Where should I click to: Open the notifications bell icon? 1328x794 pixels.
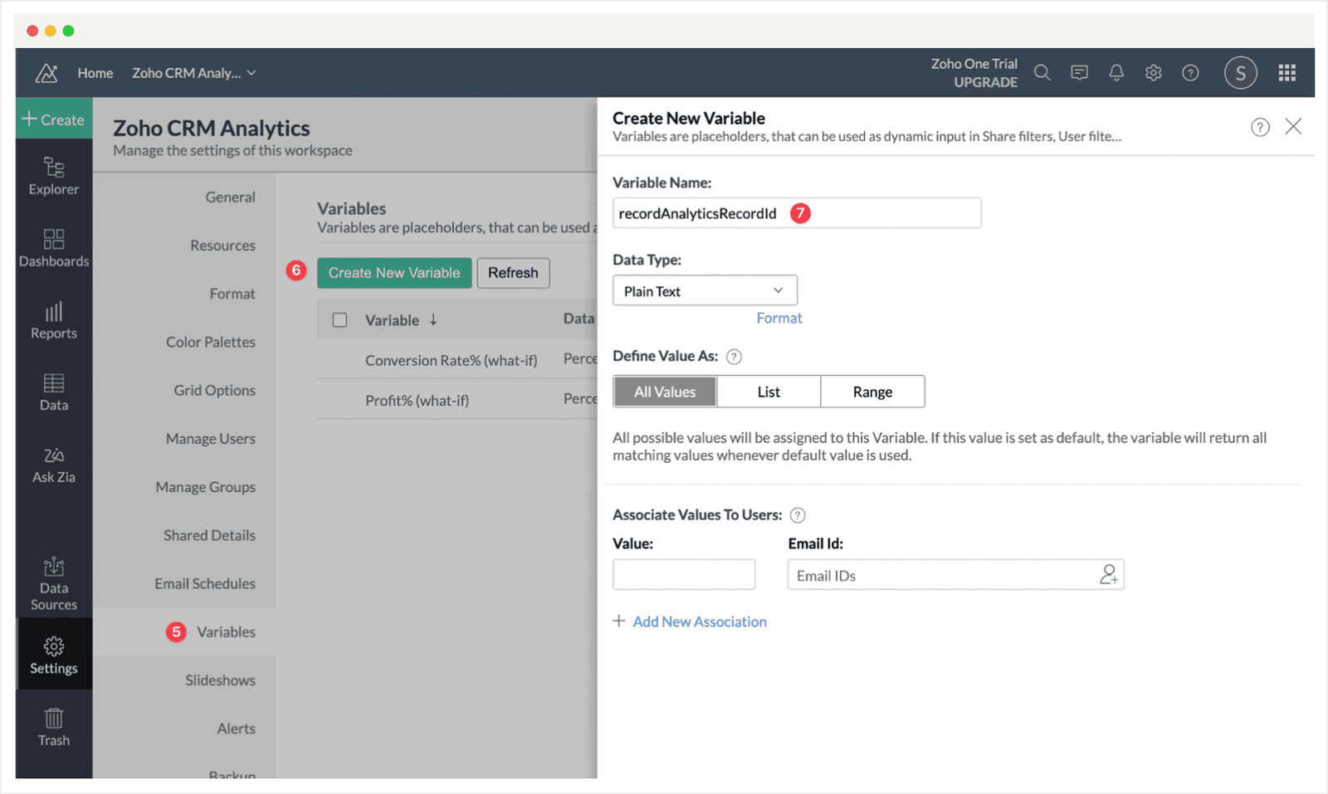pos(1116,73)
